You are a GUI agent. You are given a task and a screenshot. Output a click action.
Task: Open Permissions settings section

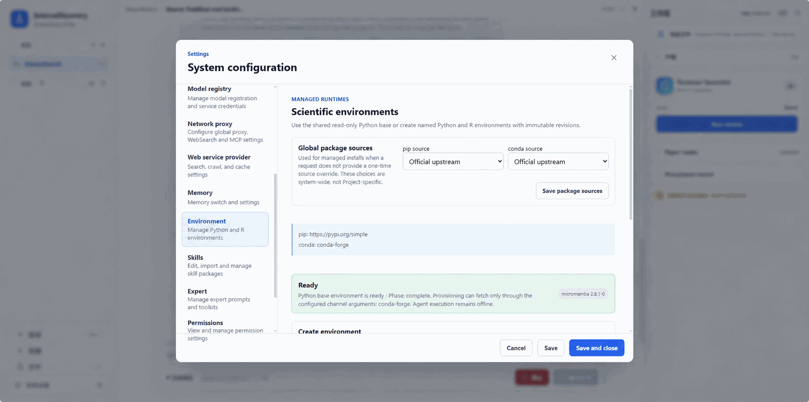225,330
